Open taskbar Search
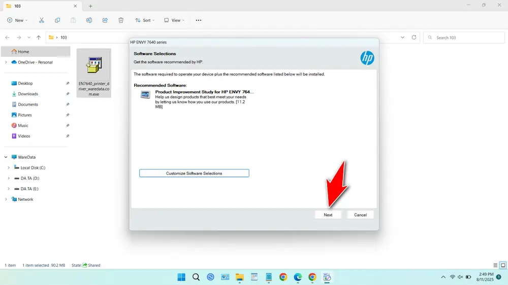This screenshot has width=508, height=285. (196, 277)
